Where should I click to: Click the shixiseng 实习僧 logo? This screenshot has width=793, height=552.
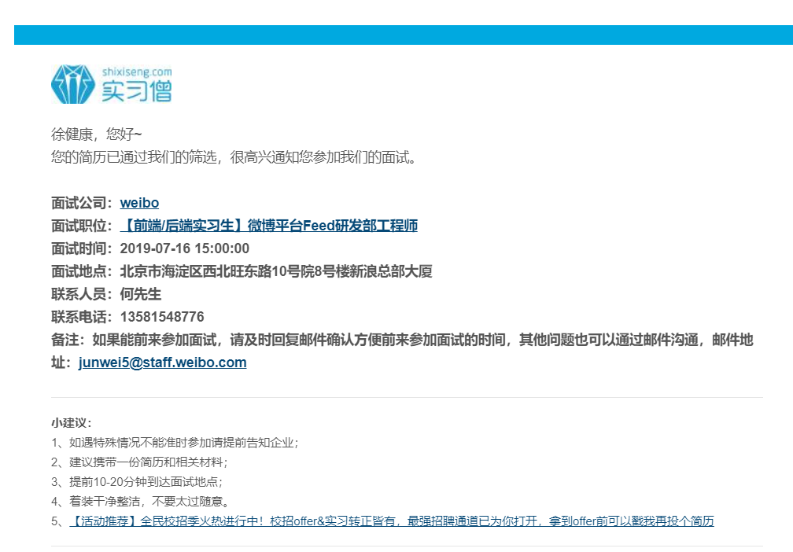[x=111, y=84]
